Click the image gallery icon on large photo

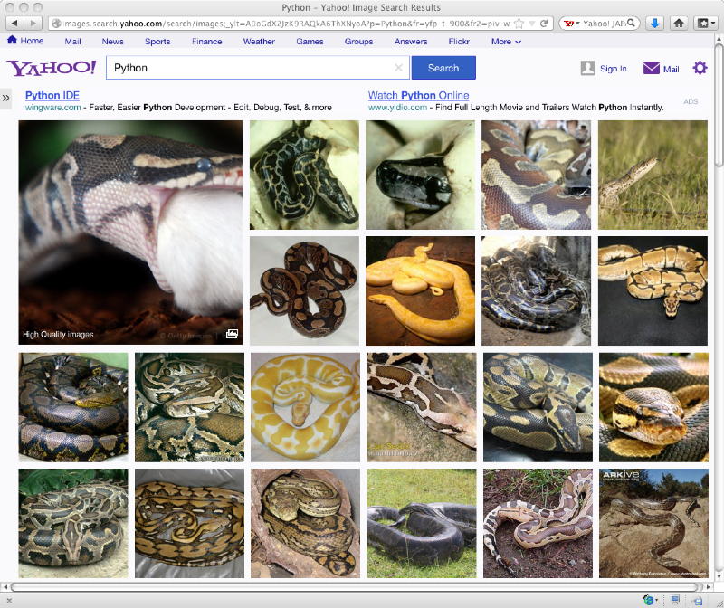(232, 334)
